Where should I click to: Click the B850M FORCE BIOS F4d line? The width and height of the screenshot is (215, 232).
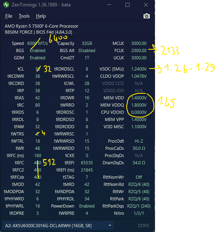38,32
